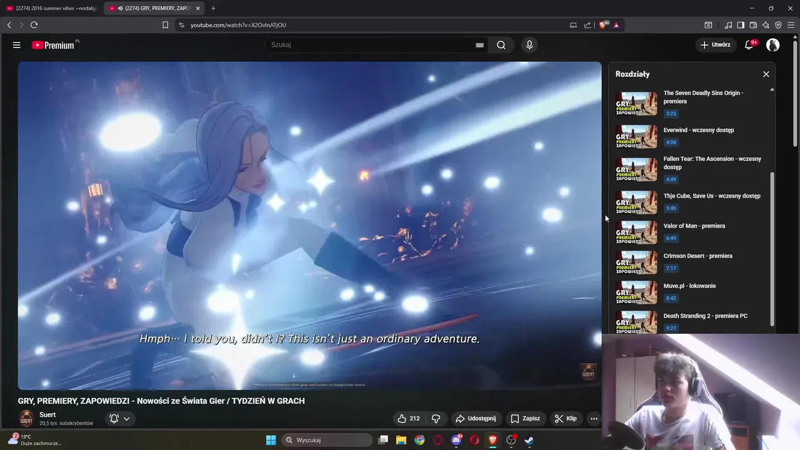800x450 pixels.
Task: Click the Crimson Desert chapter thumbnail
Action: [x=636, y=262]
